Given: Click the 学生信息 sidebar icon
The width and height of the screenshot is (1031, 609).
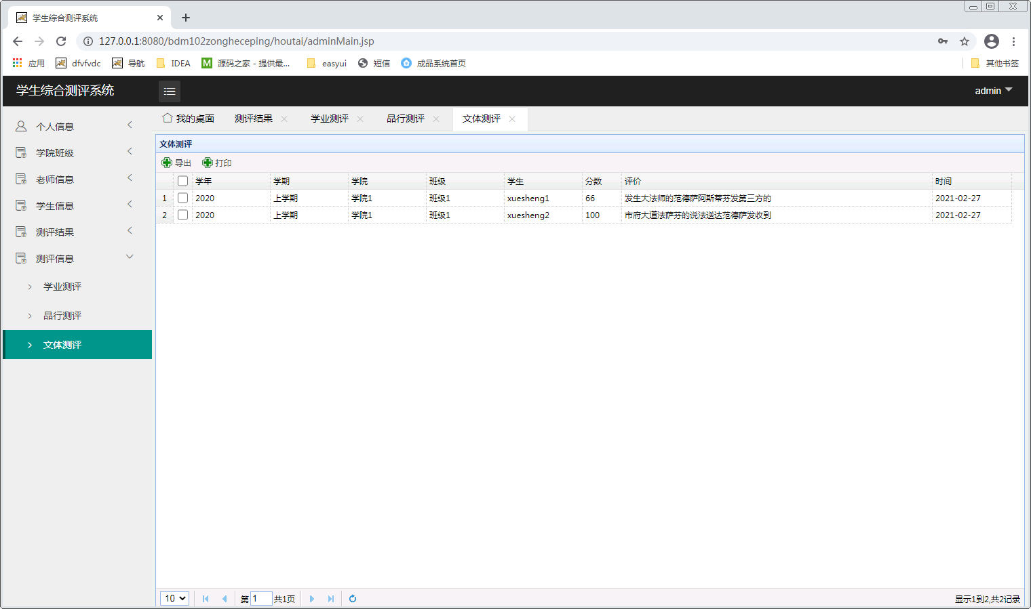Looking at the screenshot, I should point(21,205).
